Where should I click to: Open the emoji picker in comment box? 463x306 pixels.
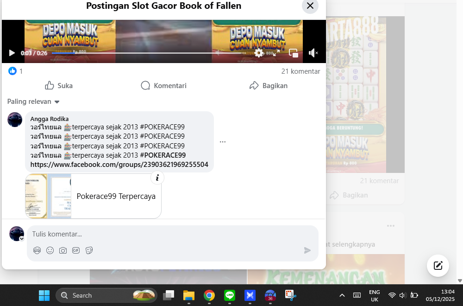(50, 250)
